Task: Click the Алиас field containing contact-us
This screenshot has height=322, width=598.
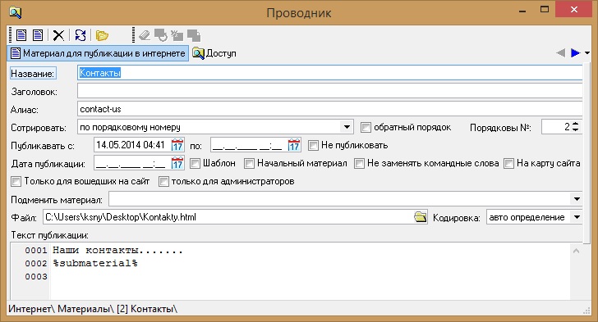Action: tap(329, 109)
